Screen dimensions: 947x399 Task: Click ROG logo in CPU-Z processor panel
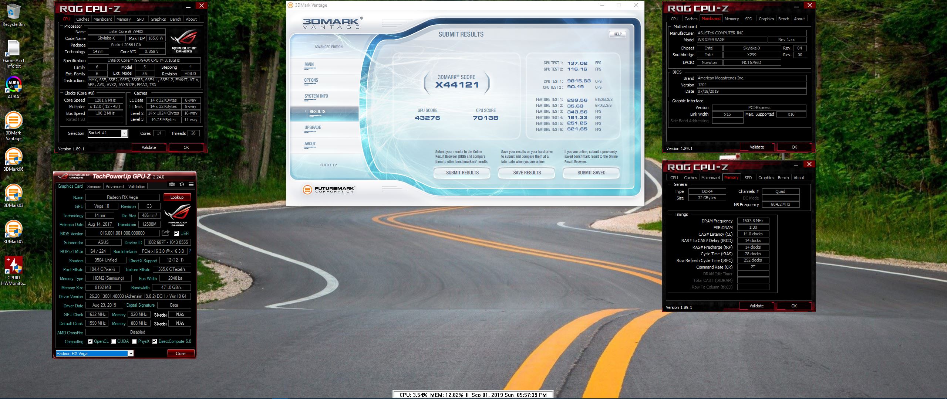coord(184,41)
